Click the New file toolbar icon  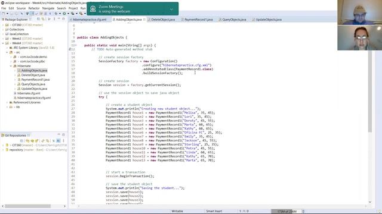pyautogui.click(x=4, y=14)
